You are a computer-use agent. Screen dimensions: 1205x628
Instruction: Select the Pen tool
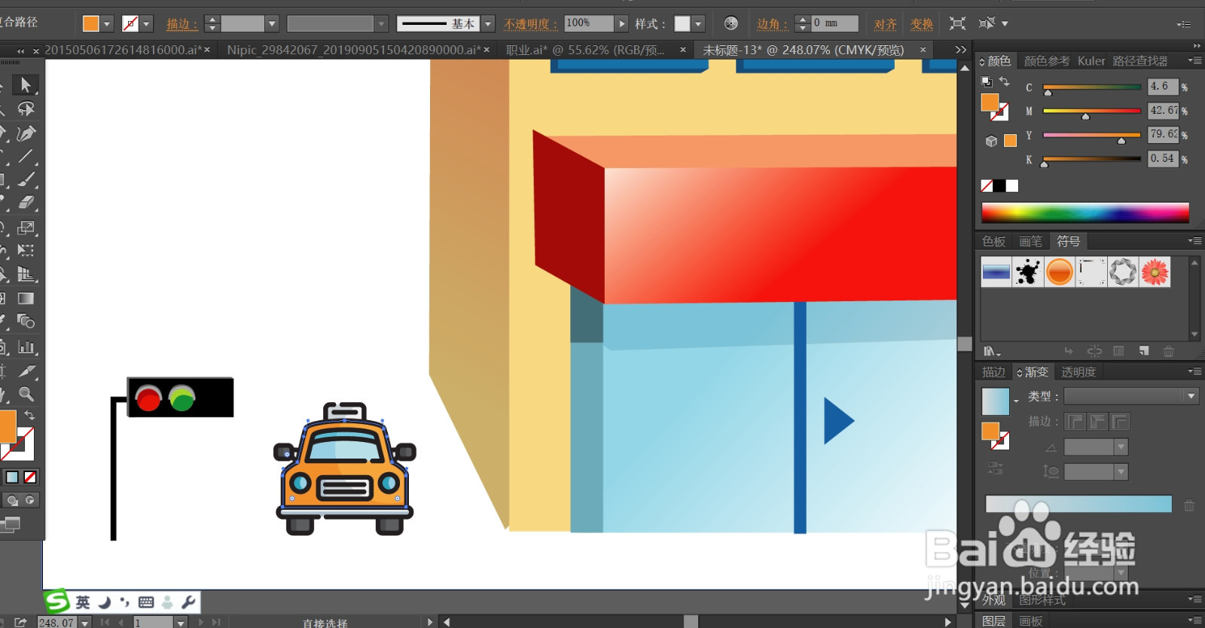[x=26, y=133]
